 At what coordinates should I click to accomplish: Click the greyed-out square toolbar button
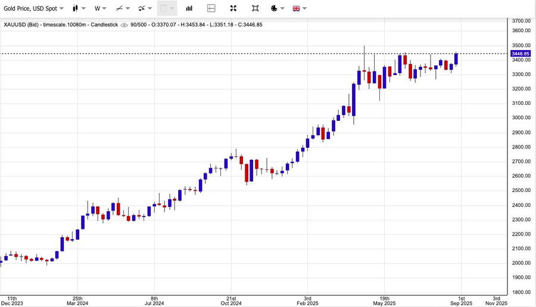point(164,8)
